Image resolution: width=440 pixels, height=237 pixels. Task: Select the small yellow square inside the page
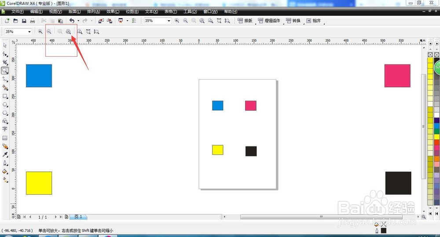[x=218, y=150]
